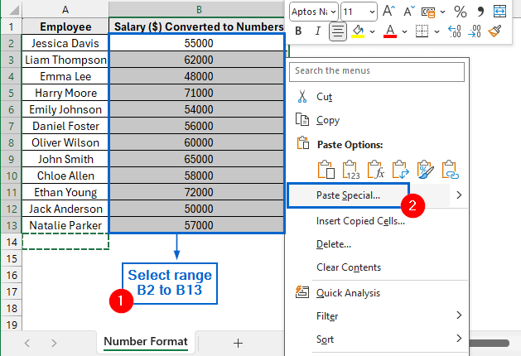Open the font size dropdown
Image resolution: width=521 pixels, height=356 pixels.
(372, 12)
